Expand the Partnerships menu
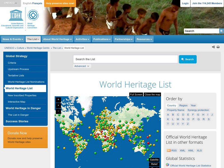Viewport: 224px width, 168px height. 123,39
